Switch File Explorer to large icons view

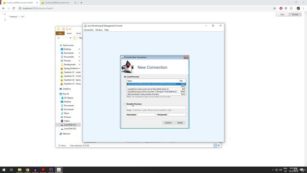coord(219,145)
